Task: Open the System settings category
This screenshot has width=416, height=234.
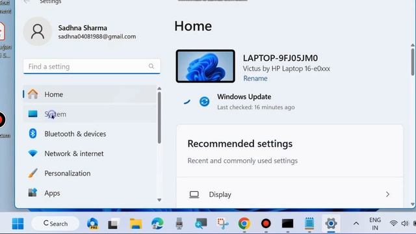Action: click(90, 114)
